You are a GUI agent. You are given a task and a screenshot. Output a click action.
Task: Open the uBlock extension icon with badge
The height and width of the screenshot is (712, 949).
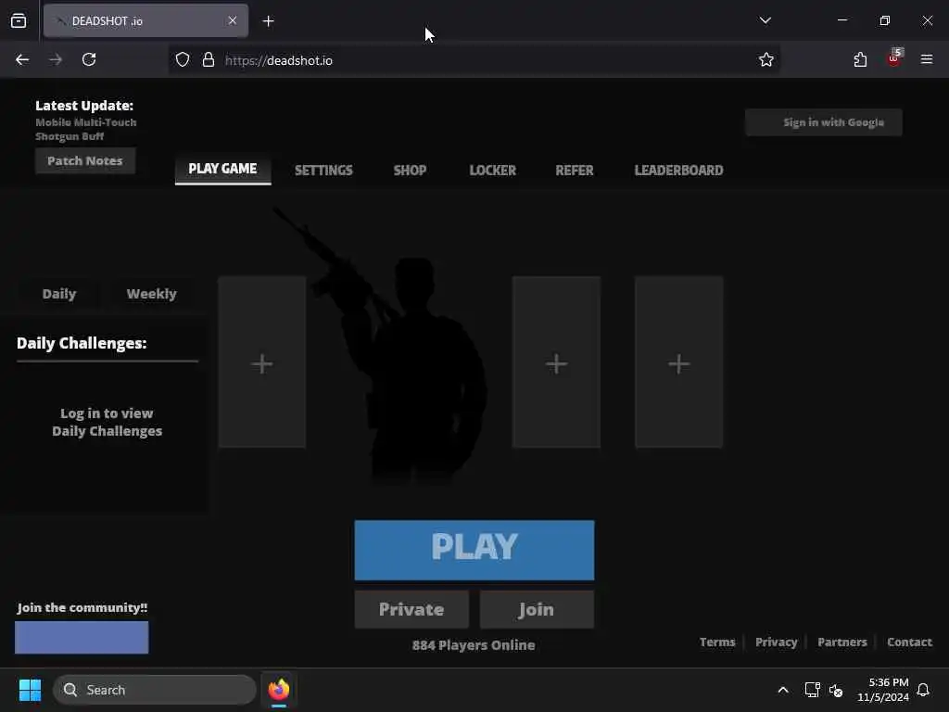pos(894,58)
